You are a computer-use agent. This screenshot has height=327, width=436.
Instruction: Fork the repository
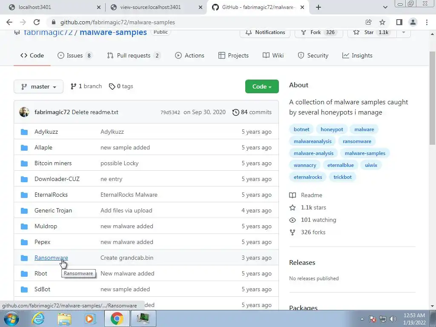318,32
